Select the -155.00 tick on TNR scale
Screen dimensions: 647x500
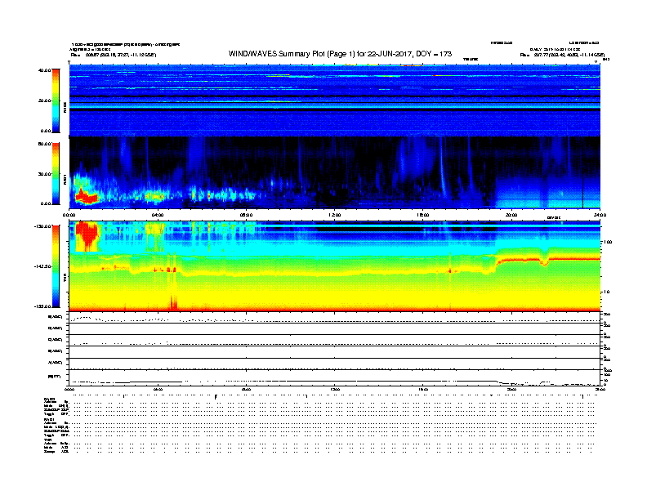click(x=42, y=306)
